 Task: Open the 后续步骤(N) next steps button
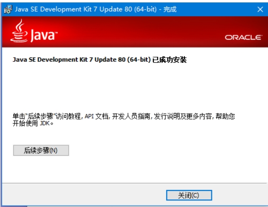(x=41, y=151)
